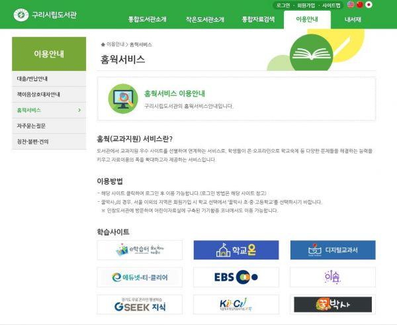Screen dimensions: 397x325
Task: Open the 에듀넷·티-클리어 banner
Action: point(140,277)
